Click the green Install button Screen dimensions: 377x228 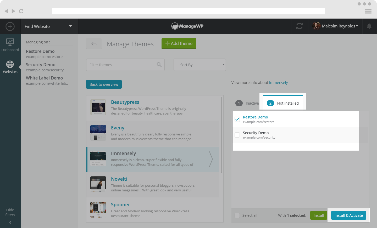(319, 215)
